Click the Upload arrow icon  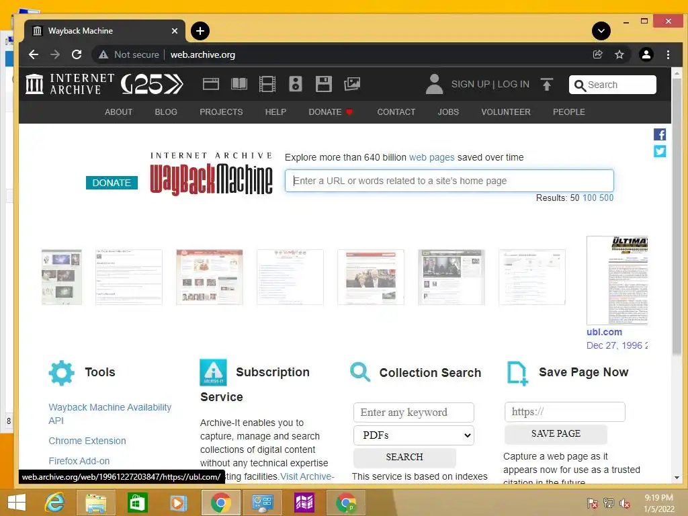tap(547, 84)
